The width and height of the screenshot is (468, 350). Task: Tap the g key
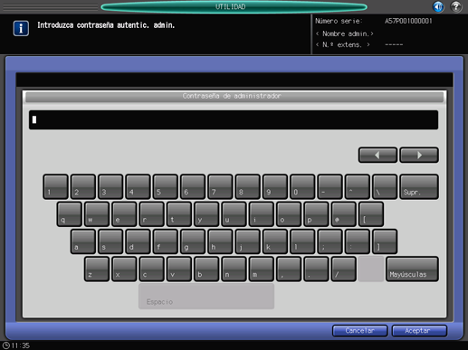click(x=193, y=241)
